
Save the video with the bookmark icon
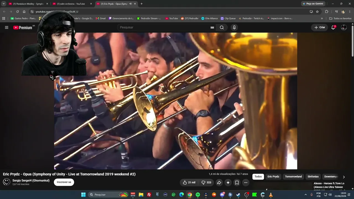click(x=237, y=182)
